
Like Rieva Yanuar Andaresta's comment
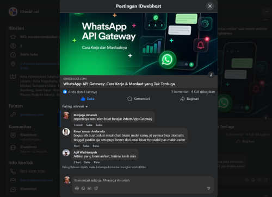(x=86, y=146)
